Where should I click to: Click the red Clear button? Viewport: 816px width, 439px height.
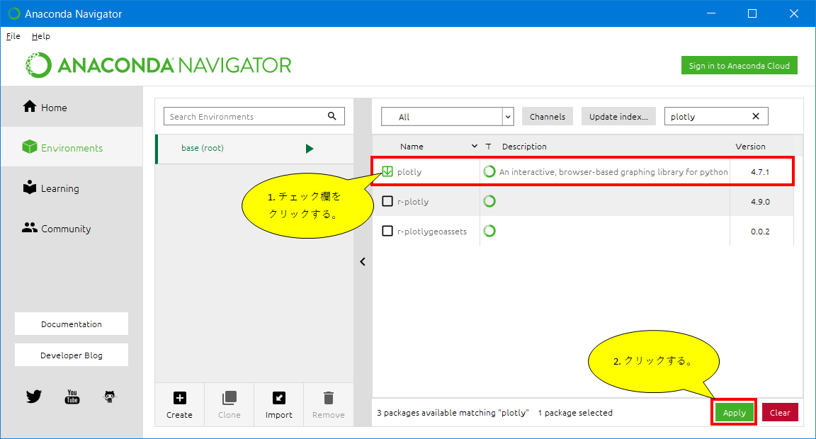pos(780,413)
